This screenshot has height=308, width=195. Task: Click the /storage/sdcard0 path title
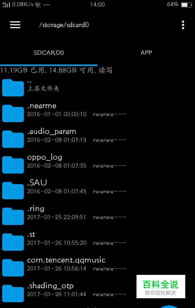click(64, 25)
